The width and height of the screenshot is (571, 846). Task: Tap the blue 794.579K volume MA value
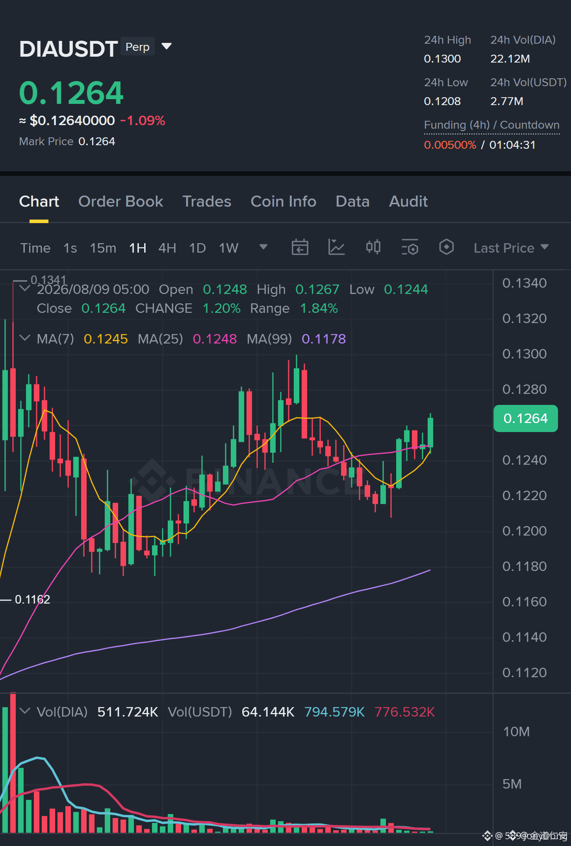[x=334, y=712]
